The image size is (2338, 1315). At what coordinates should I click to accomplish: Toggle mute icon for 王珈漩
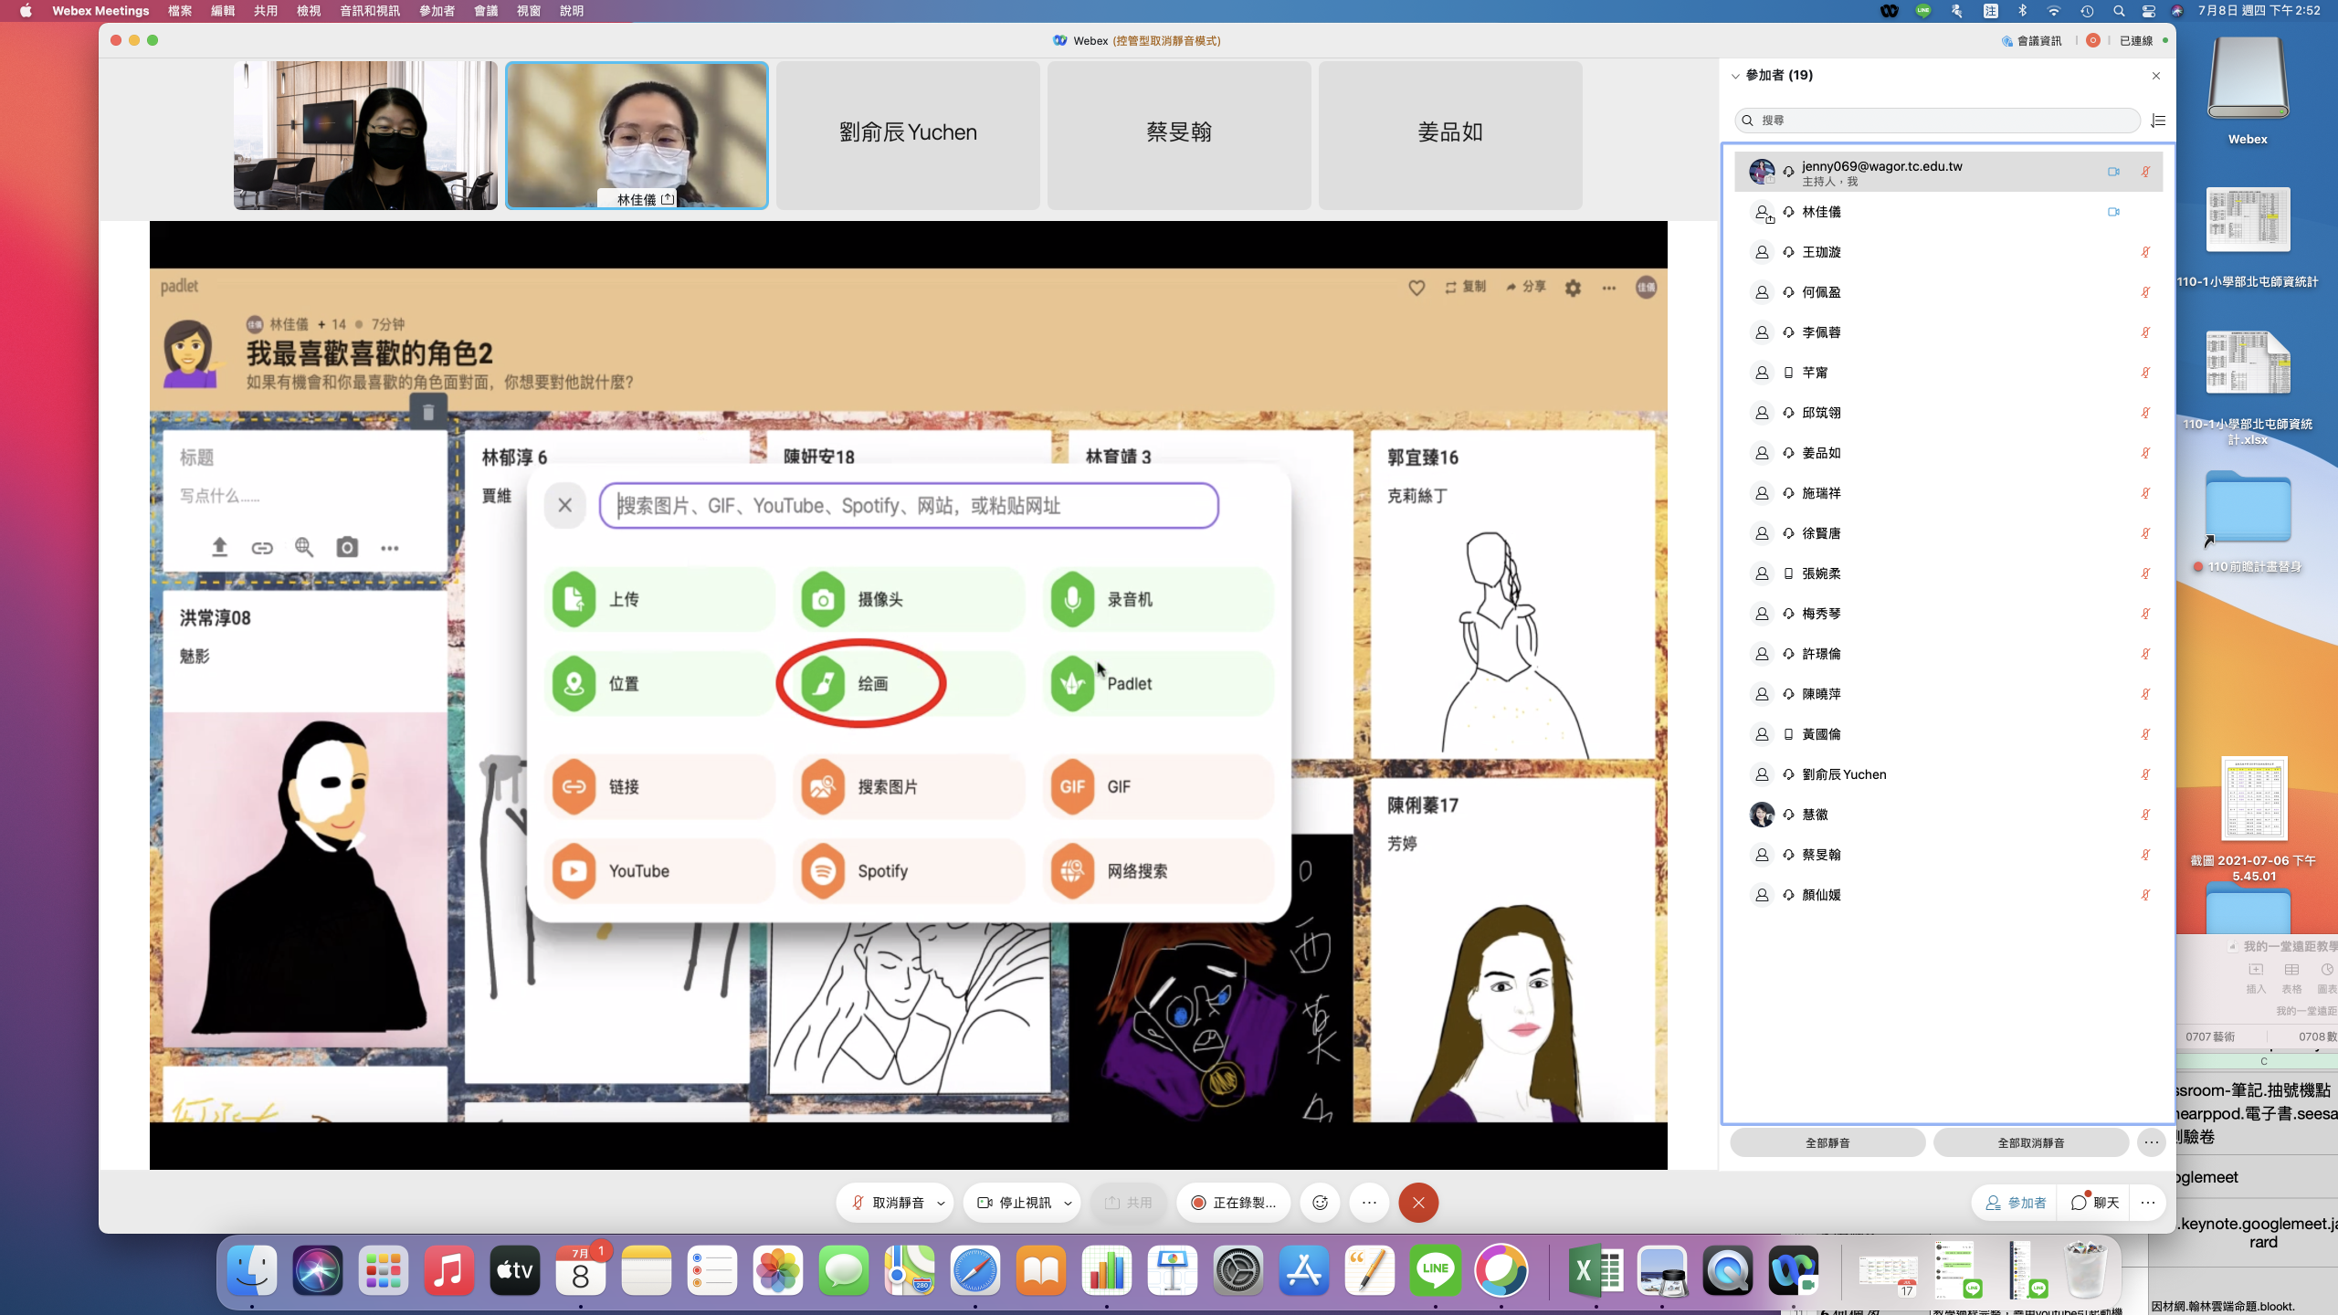(2145, 252)
